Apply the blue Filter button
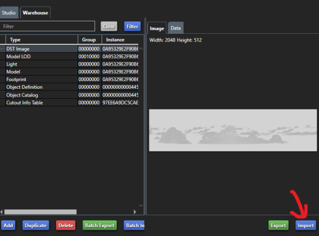The height and width of the screenshot is (236, 319). click(x=132, y=27)
